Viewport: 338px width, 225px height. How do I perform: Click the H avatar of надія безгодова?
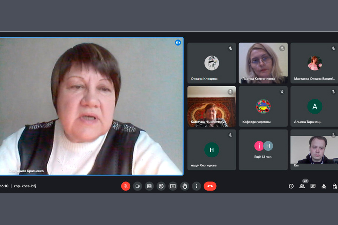tap(212, 150)
